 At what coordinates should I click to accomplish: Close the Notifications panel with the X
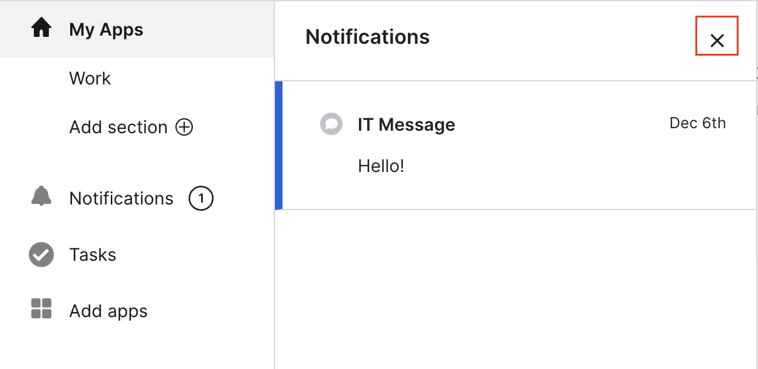717,41
